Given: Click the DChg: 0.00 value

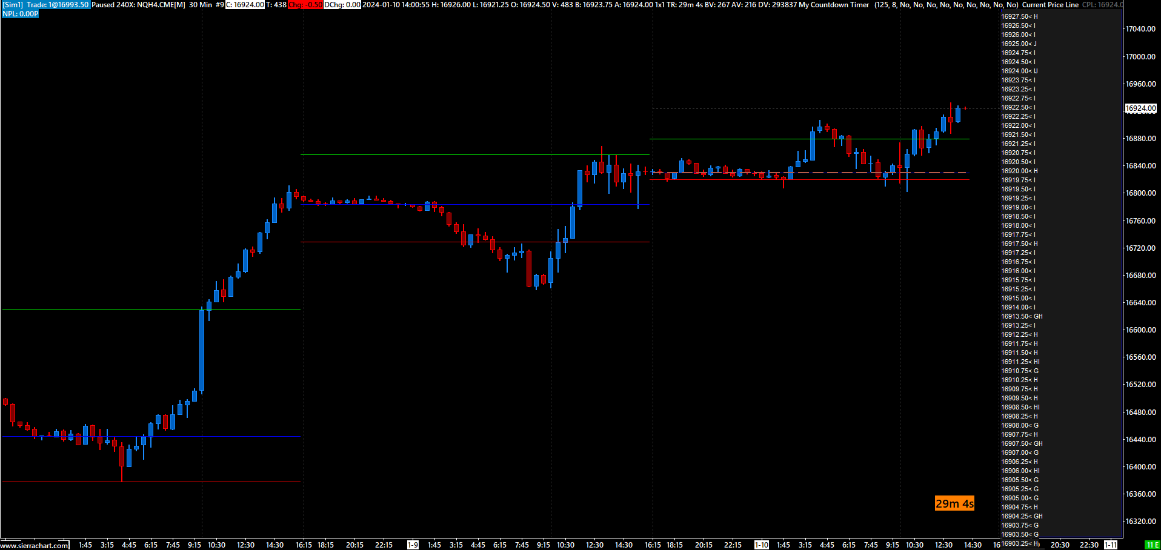Looking at the screenshot, I should [x=342, y=5].
